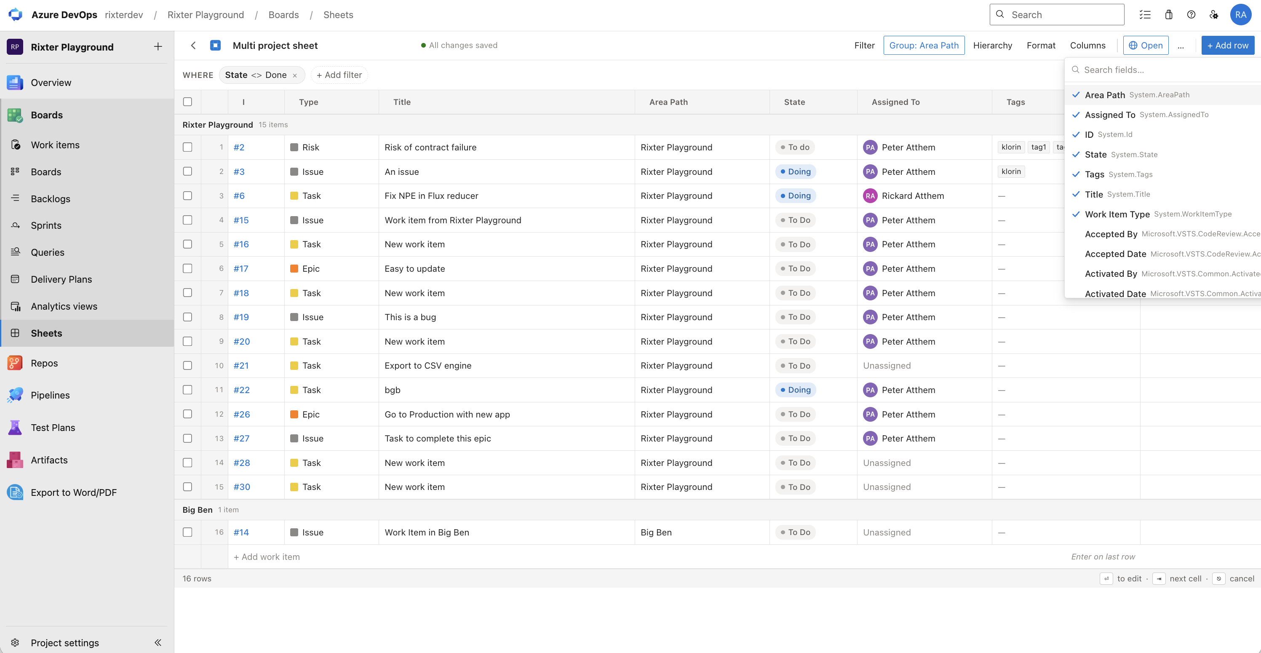
Task: Open the Hierarchy options
Action: pyautogui.click(x=992, y=45)
